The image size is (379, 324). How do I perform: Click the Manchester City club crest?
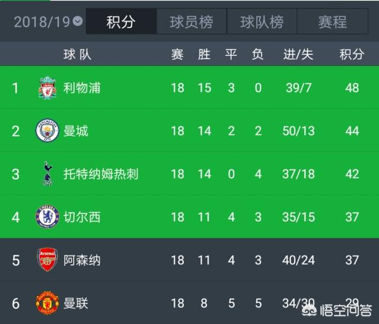tap(47, 131)
